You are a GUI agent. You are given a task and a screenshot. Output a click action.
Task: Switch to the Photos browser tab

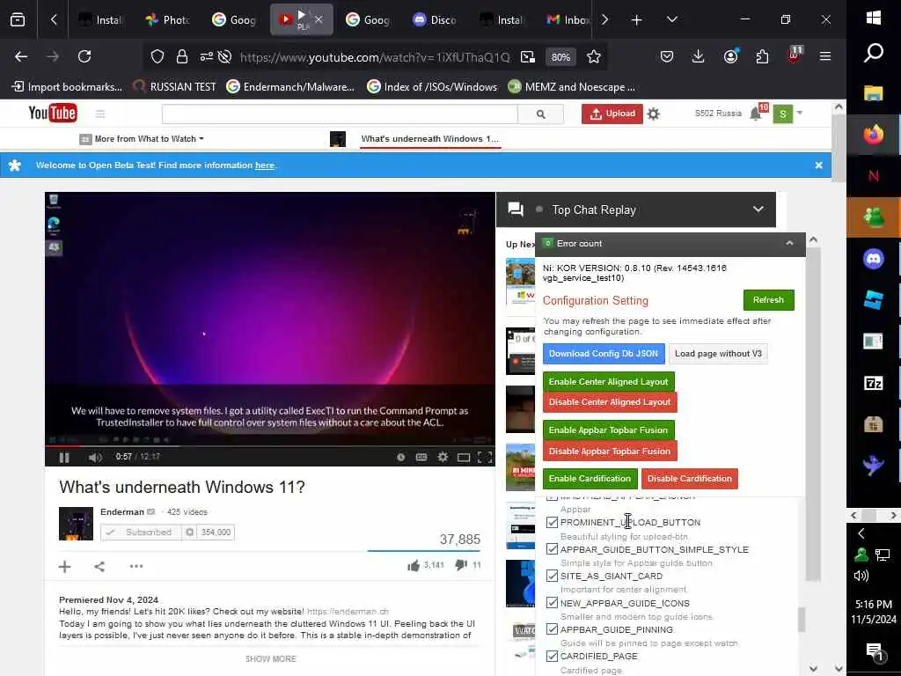click(167, 19)
